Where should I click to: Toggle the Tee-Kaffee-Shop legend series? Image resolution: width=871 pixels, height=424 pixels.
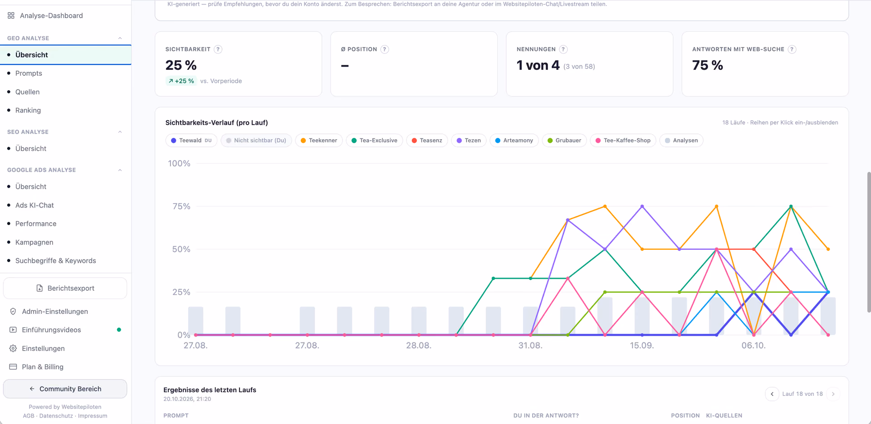tap(623, 141)
